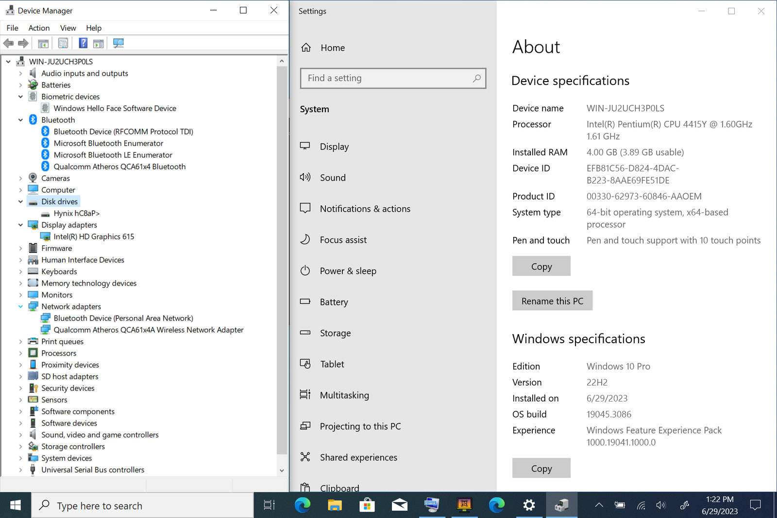
Task: Open the Action menu
Action: pos(39,28)
